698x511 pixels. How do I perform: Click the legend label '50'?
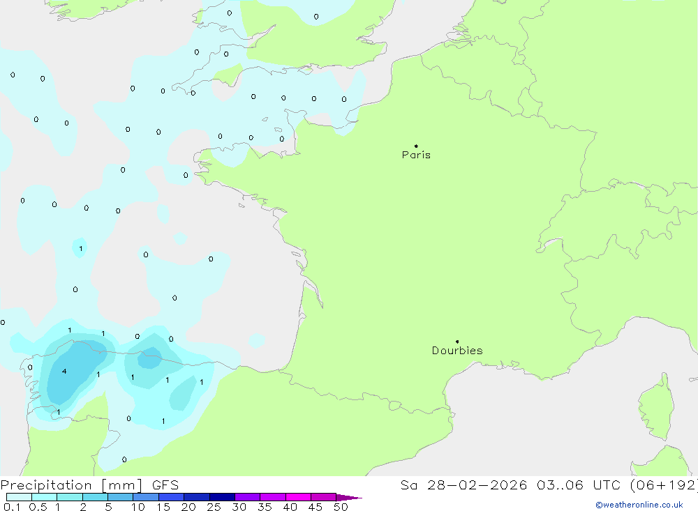(341, 507)
